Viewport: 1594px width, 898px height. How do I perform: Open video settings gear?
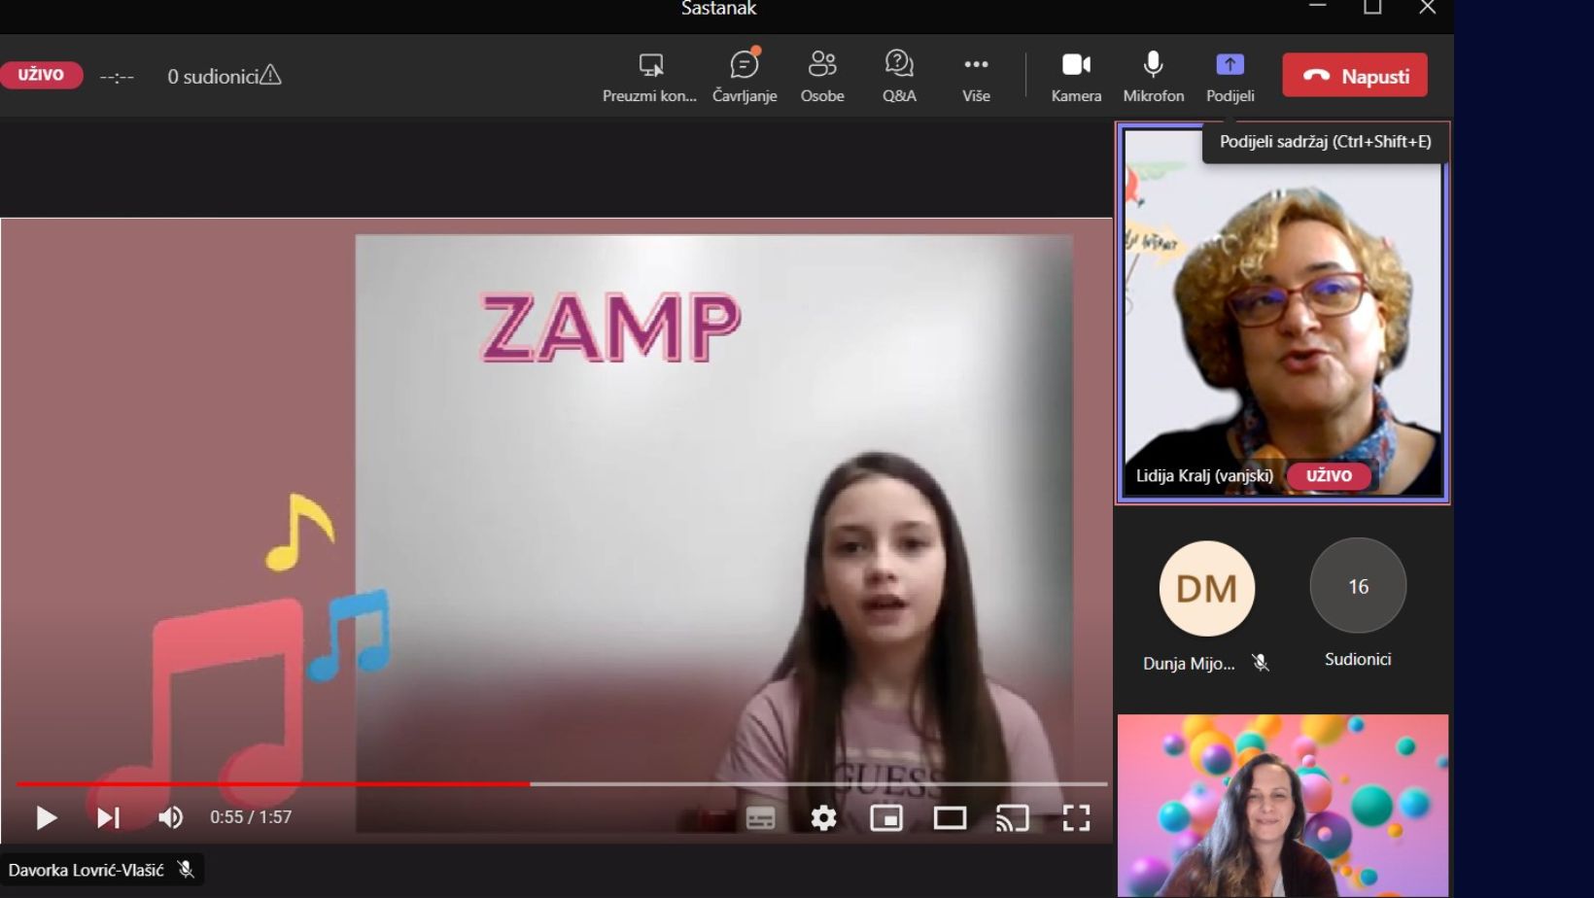[823, 818]
